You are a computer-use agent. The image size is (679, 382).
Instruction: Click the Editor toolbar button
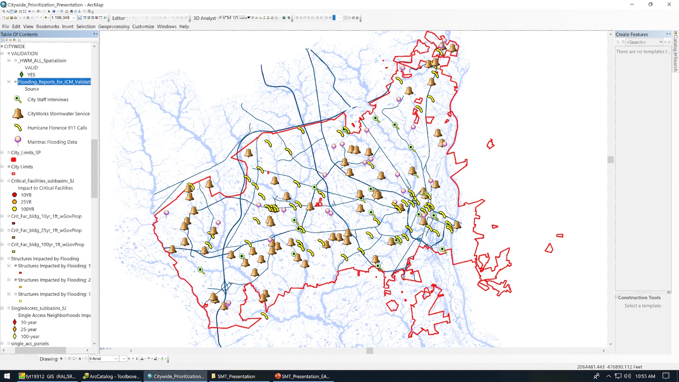[120, 18]
